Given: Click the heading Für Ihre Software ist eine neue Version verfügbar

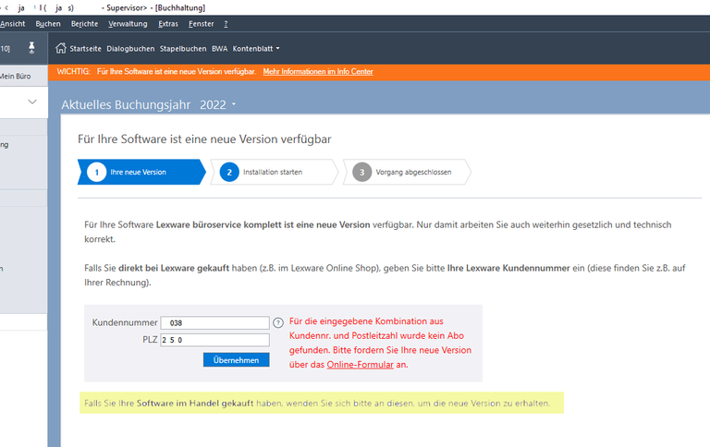Looking at the screenshot, I should click(x=204, y=139).
